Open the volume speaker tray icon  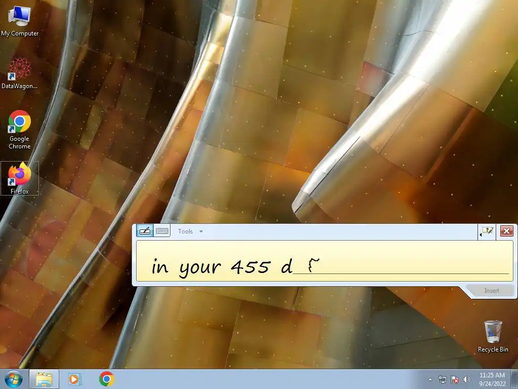[466, 379]
